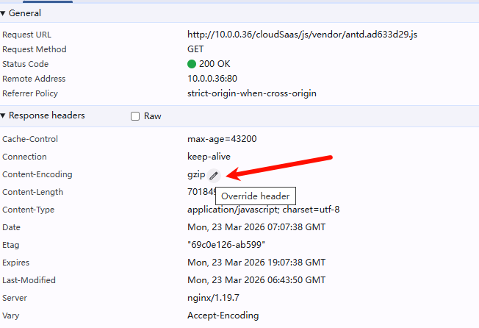Viewport: 479px width, 328px height.
Task: Select the Request URL value
Action: [302, 35]
